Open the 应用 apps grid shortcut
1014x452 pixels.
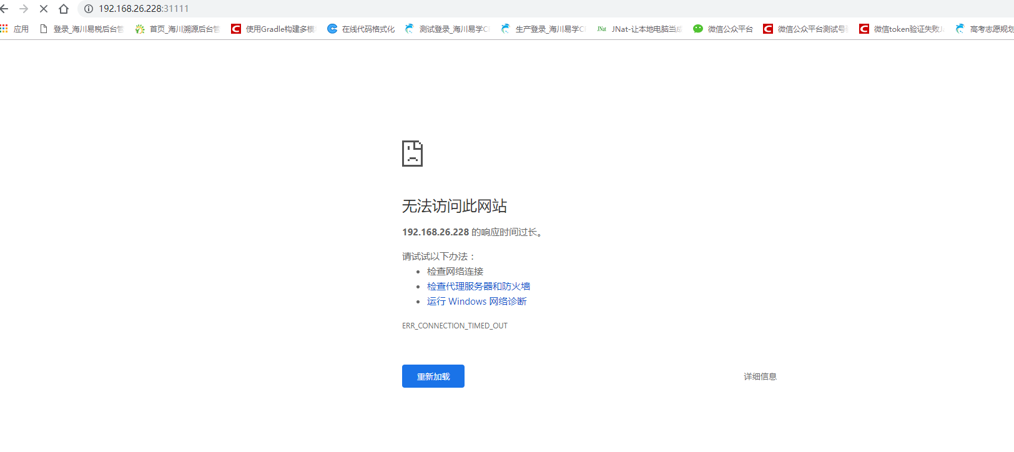click(14, 29)
